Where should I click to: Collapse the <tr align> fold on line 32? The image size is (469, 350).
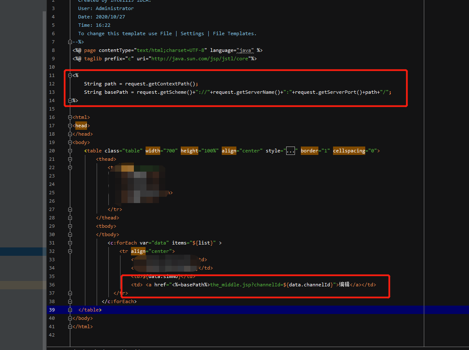tap(70, 252)
